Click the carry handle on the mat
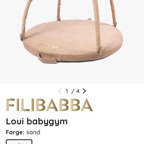This screenshot has width=144, height=144. (47, 59)
